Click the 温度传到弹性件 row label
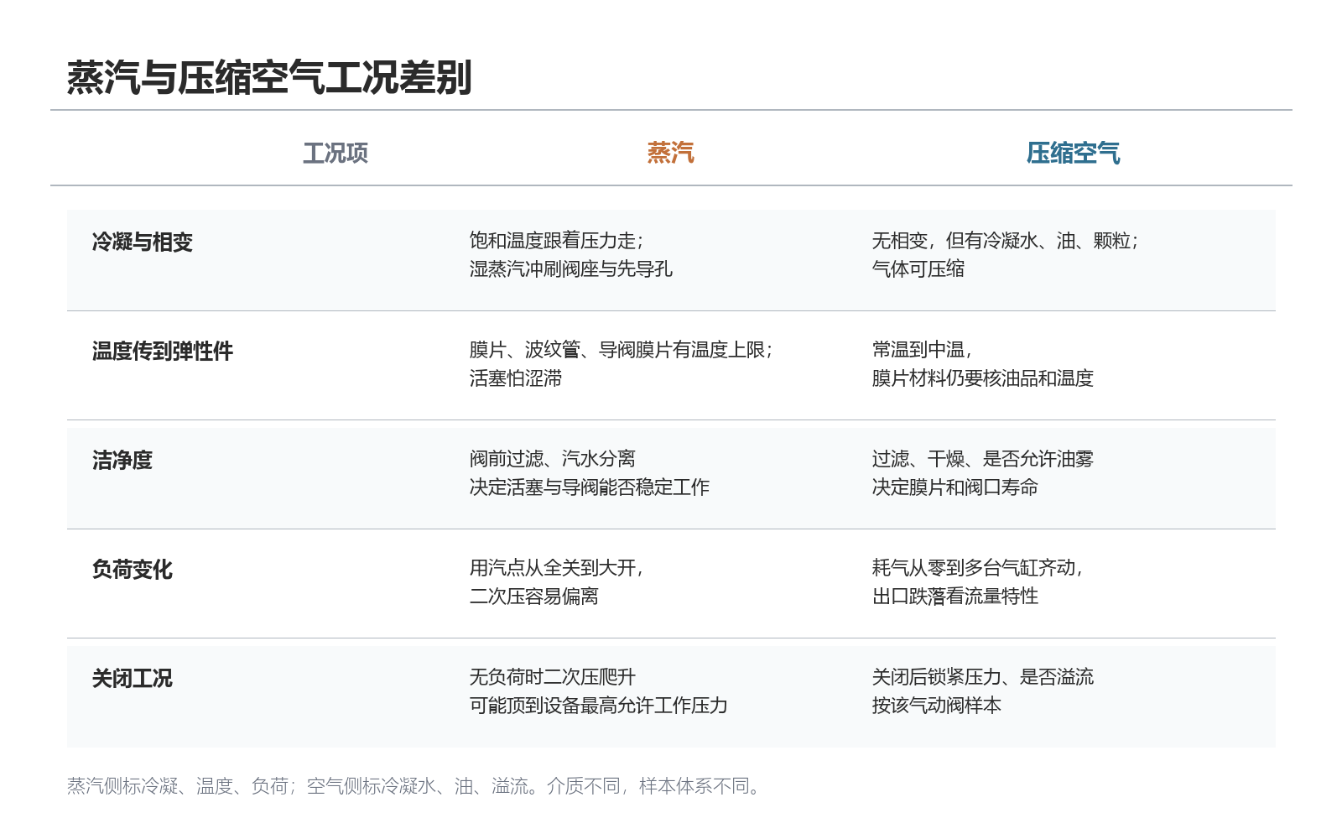Viewport: 1342px width, 839px height. pos(163,352)
